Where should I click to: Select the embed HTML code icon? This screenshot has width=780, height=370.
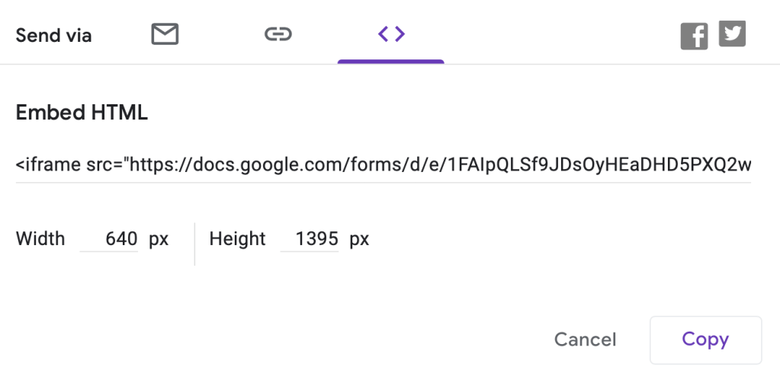391,34
